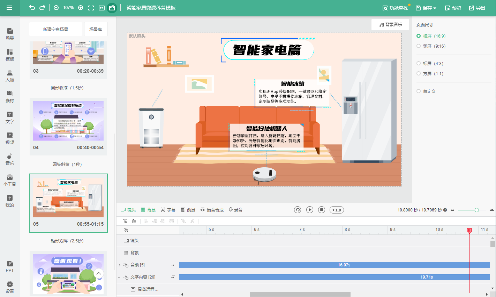Switch to the 前景 foreground tab
The height and width of the screenshot is (297, 496).
188,210
